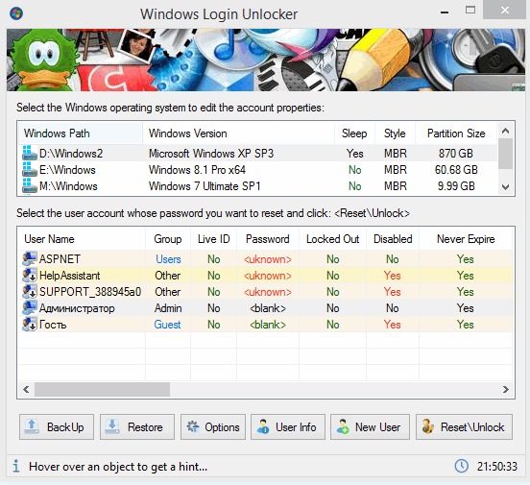530x485 pixels.
Task: Select the M:\Windows path entry
Action: (x=68, y=185)
